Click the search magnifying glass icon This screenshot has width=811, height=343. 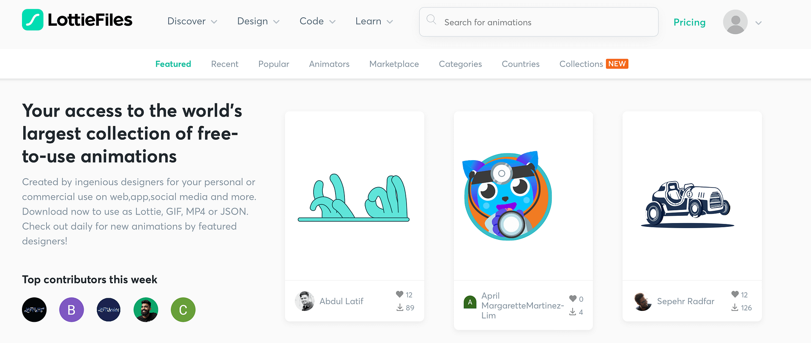pos(431,19)
